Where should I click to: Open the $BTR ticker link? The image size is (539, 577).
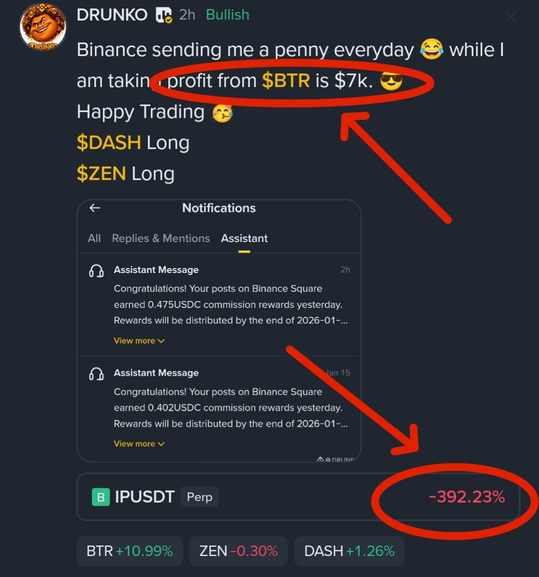(286, 80)
